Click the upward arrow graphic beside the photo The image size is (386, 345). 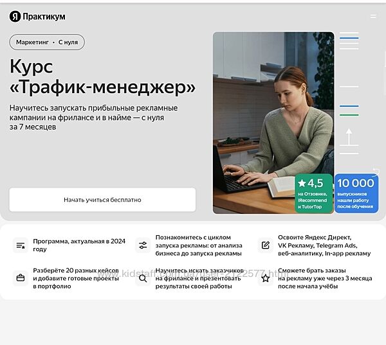(349, 137)
